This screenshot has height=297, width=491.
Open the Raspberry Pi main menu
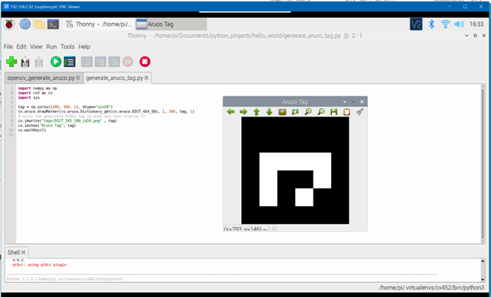[9, 24]
